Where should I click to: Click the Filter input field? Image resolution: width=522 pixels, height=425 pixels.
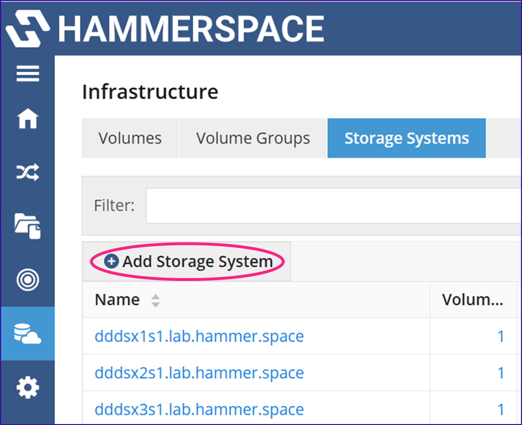333,206
